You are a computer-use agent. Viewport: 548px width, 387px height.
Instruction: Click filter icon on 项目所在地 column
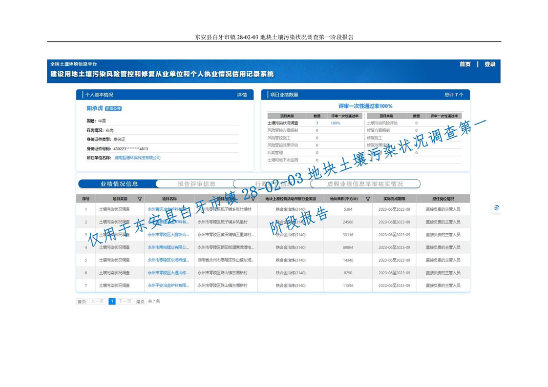point(253,199)
